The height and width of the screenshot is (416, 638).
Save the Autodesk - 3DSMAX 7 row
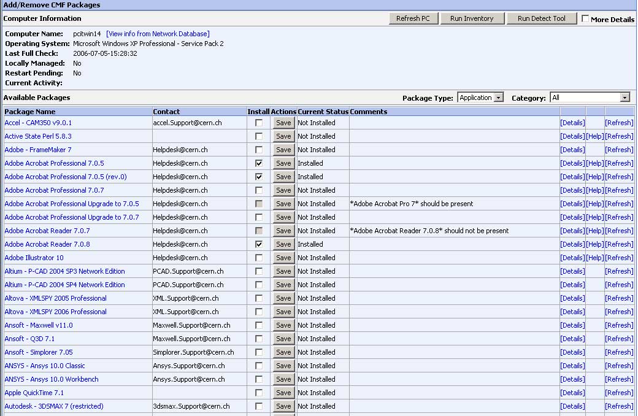coord(283,406)
